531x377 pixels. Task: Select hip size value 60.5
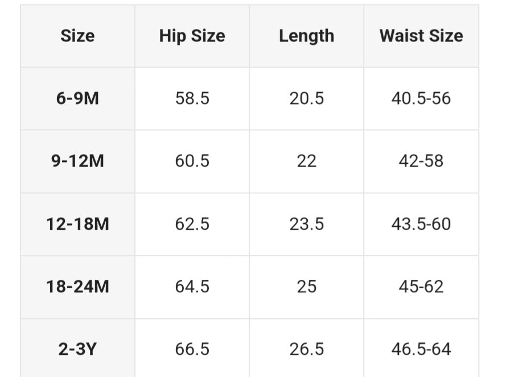pos(192,161)
